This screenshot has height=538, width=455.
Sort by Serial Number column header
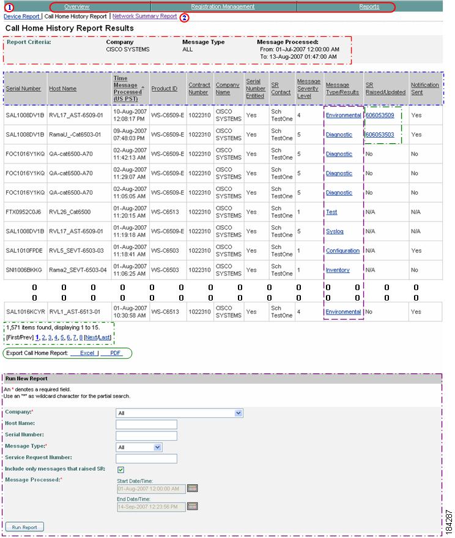pos(23,89)
